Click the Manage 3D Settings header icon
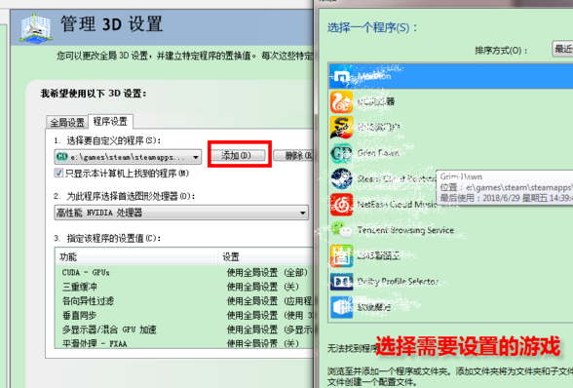This screenshot has width=573, height=388. click(36, 28)
